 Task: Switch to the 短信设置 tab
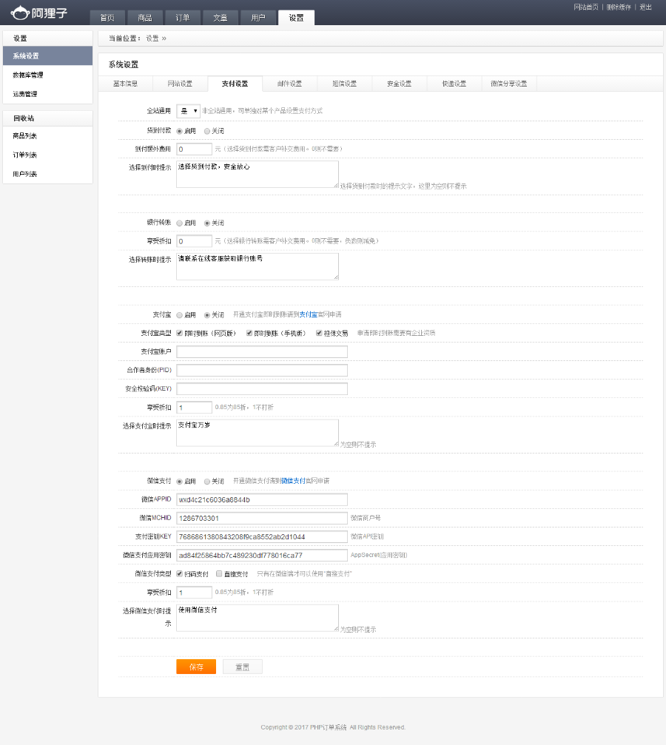[345, 84]
